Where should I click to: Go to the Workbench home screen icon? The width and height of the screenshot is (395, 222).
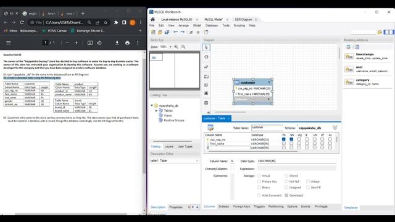point(152,19)
